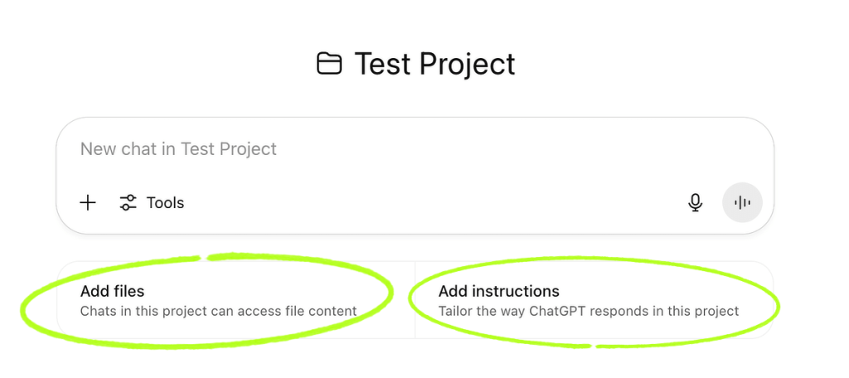The image size is (849, 378).
Task: Open the Tools dropdown menu
Action: click(x=152, y=203)
